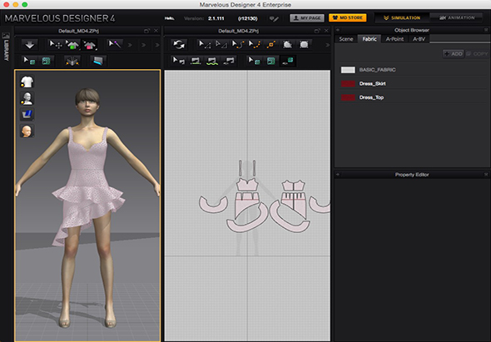The height and width of the screenshot is (342, 491).
Task: Select the Add Point/Split Line tool
Action: pos(270,44)
